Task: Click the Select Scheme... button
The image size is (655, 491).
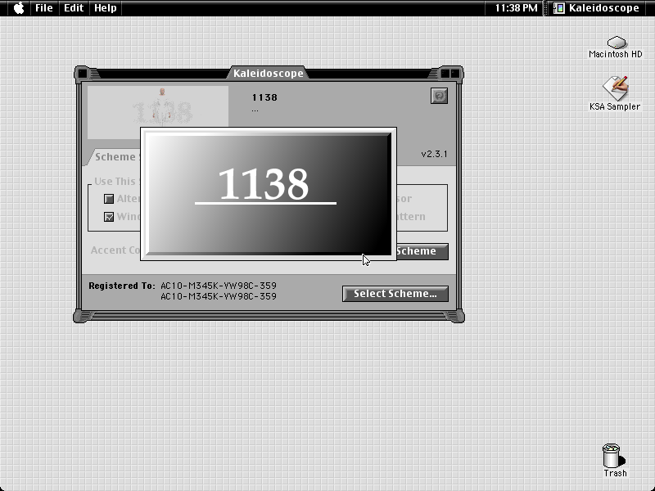Action: coord(395,294)
